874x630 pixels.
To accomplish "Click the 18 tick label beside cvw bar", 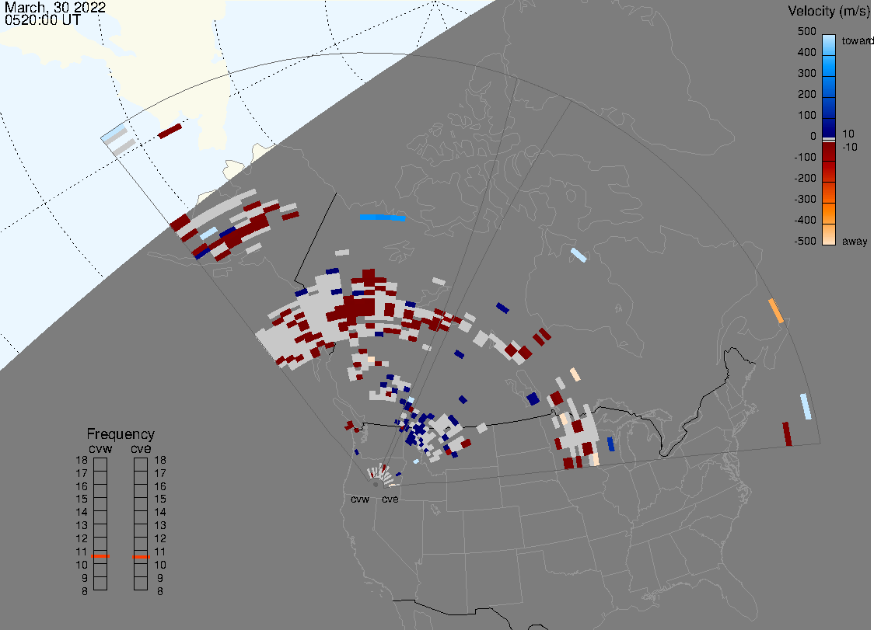I will pos(82,460).
